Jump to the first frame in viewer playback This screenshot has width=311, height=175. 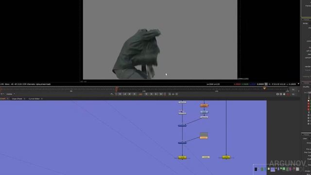click(x=120, y=94)
